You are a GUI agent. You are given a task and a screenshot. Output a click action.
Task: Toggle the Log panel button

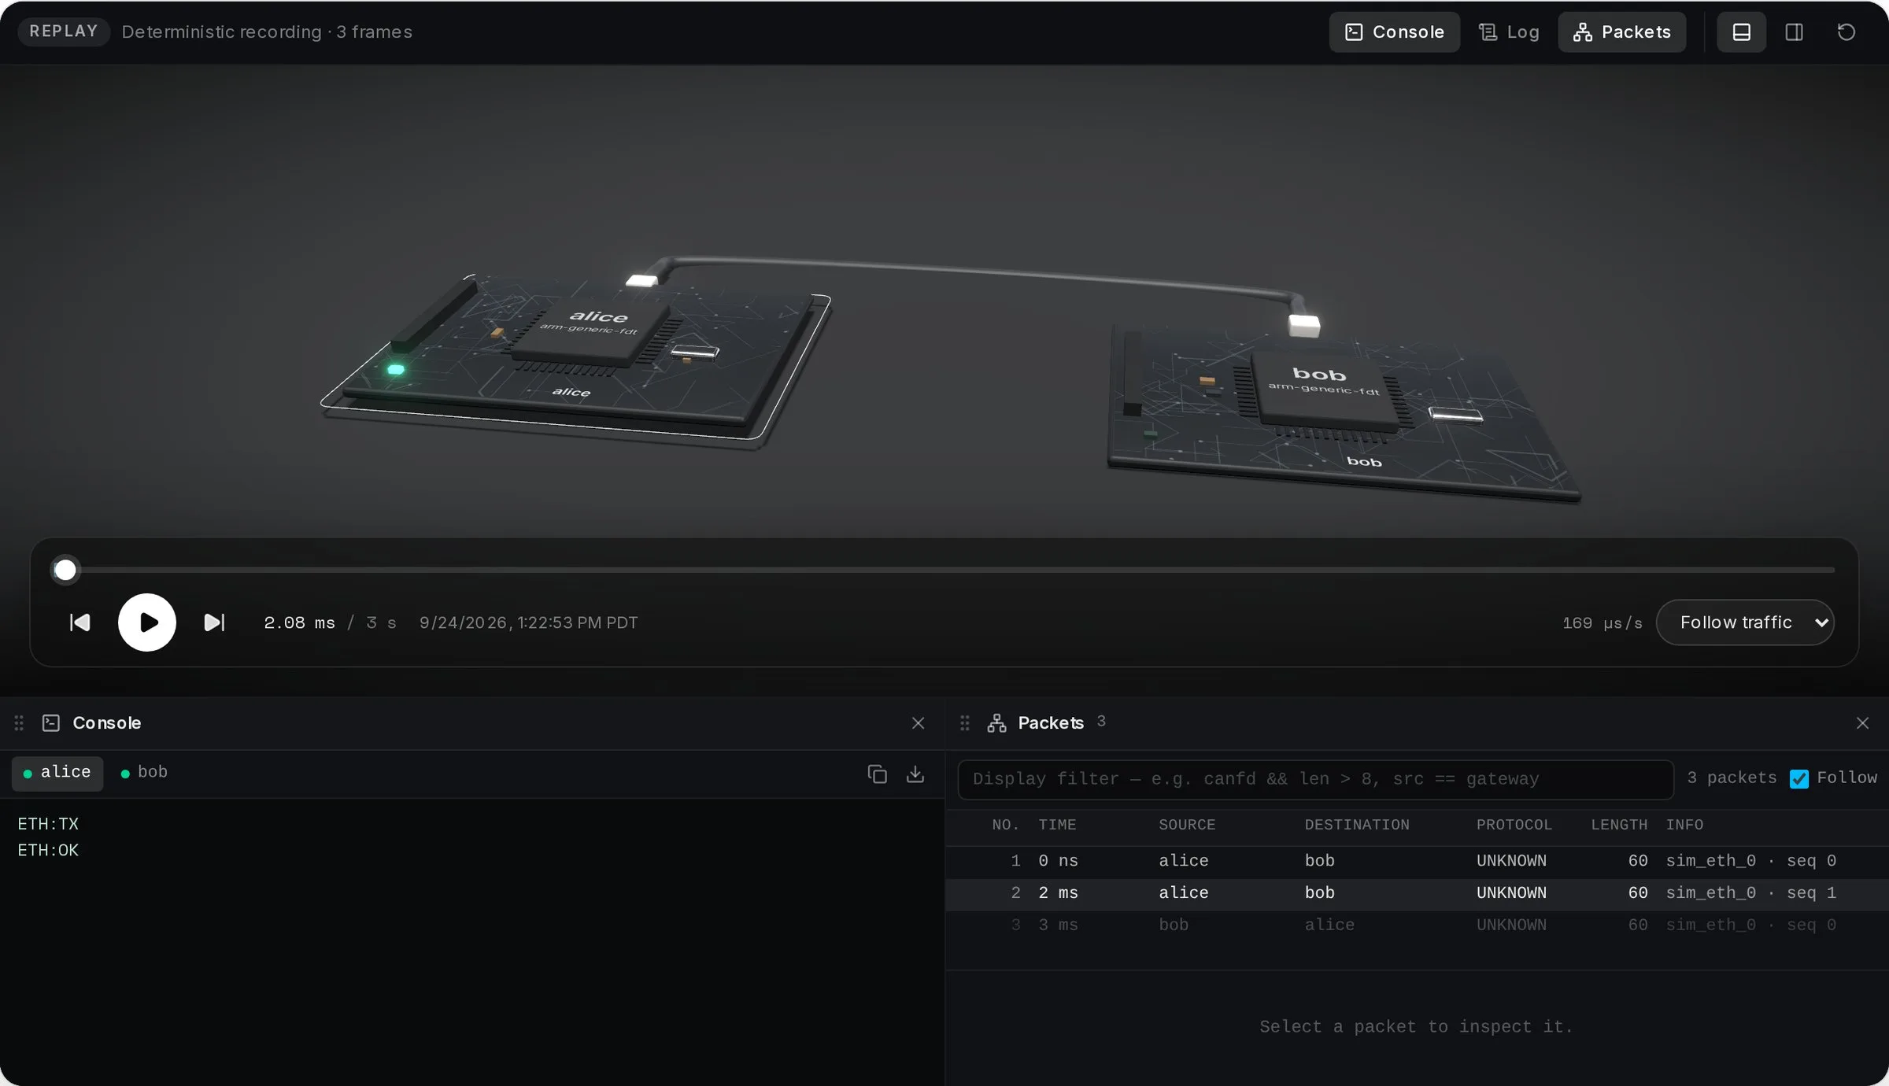(x=1509, y=32)
